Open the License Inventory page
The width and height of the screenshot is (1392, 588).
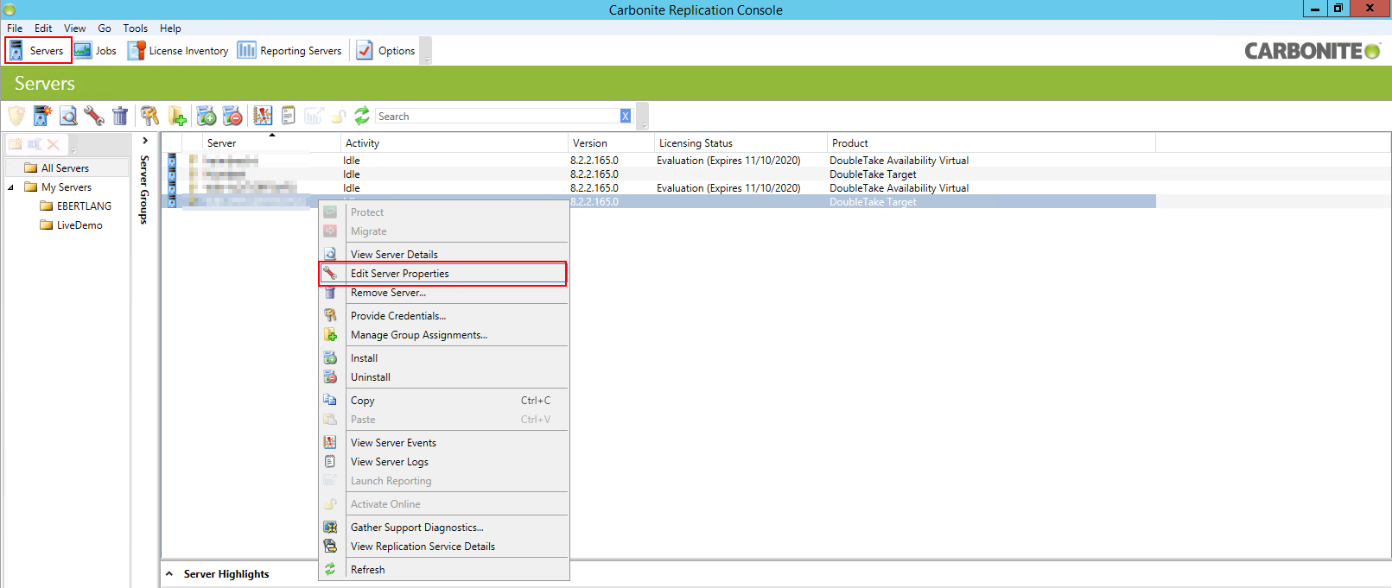[x=179, y=51]
